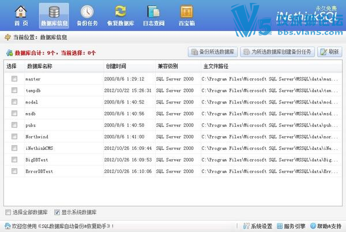Open the 恢复数据库 restore icon

click(121, 11)
